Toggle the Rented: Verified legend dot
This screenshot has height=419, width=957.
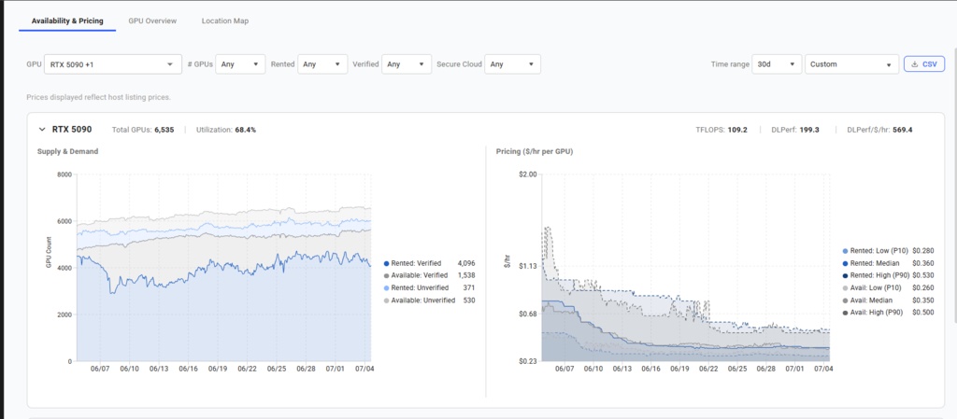click(386, 264)
